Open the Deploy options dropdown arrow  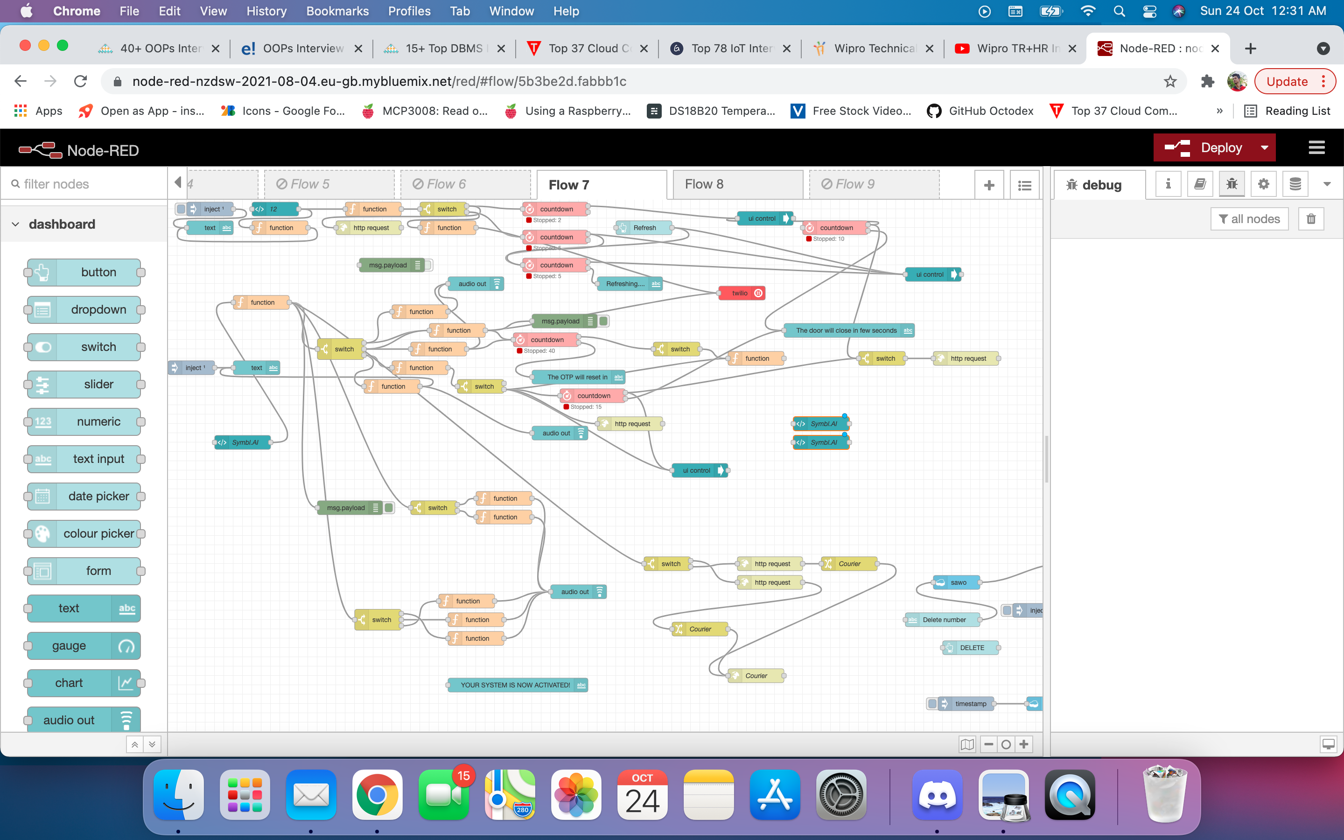point(1265,148)
